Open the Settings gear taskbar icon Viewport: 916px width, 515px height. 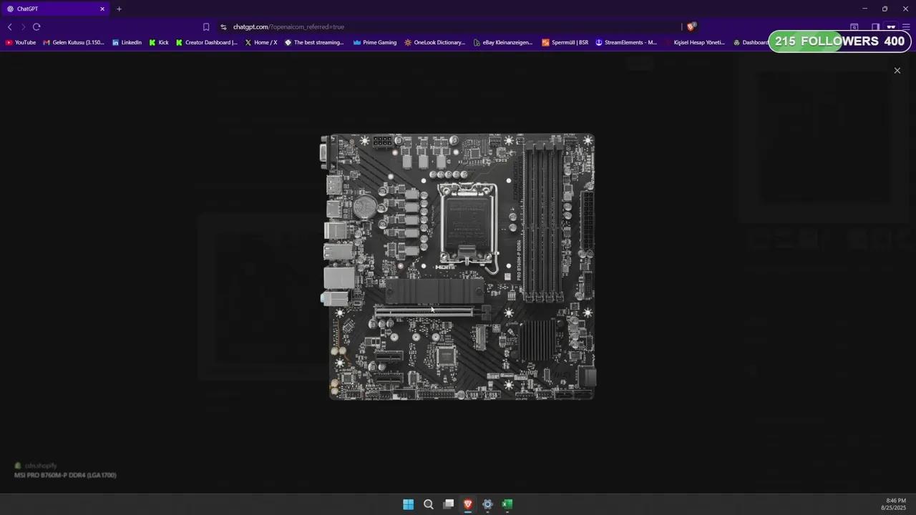pos(487,504)
